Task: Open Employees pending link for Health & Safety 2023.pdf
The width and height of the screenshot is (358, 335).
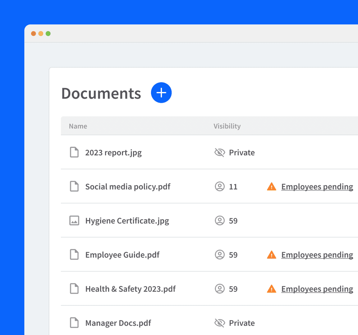Action: tap(317, 289)
